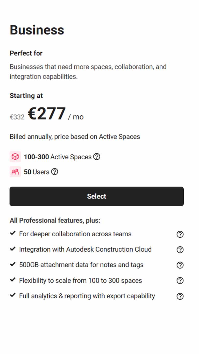The image size is (199, 354).
Task: Show help for deeper collaboration across teams
Action: click(x=180, y=234)
